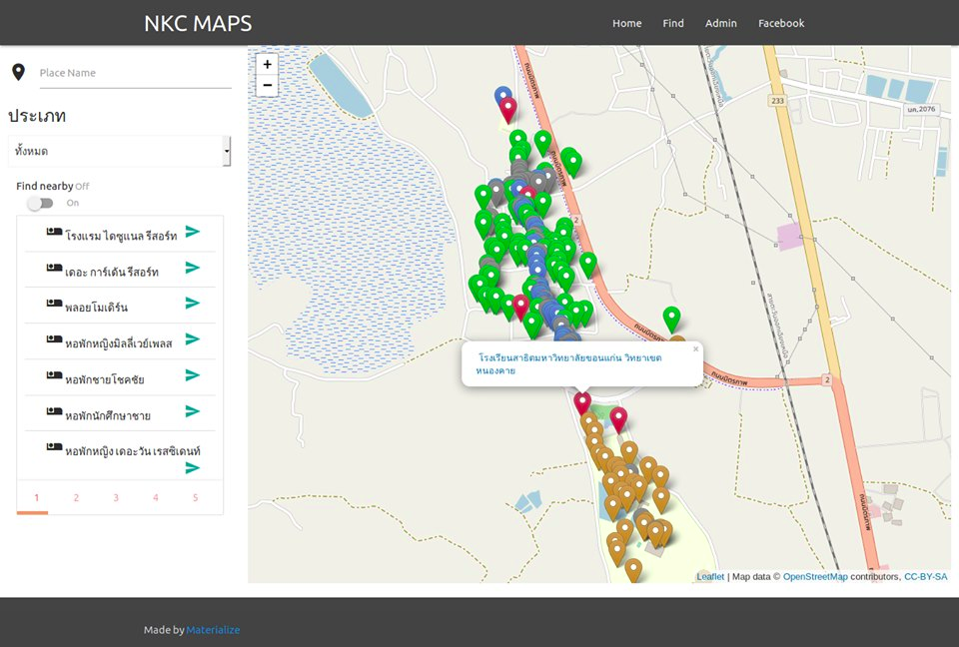Click the map zoom-in plus control
959x647 pixels.
click(267, 64)
